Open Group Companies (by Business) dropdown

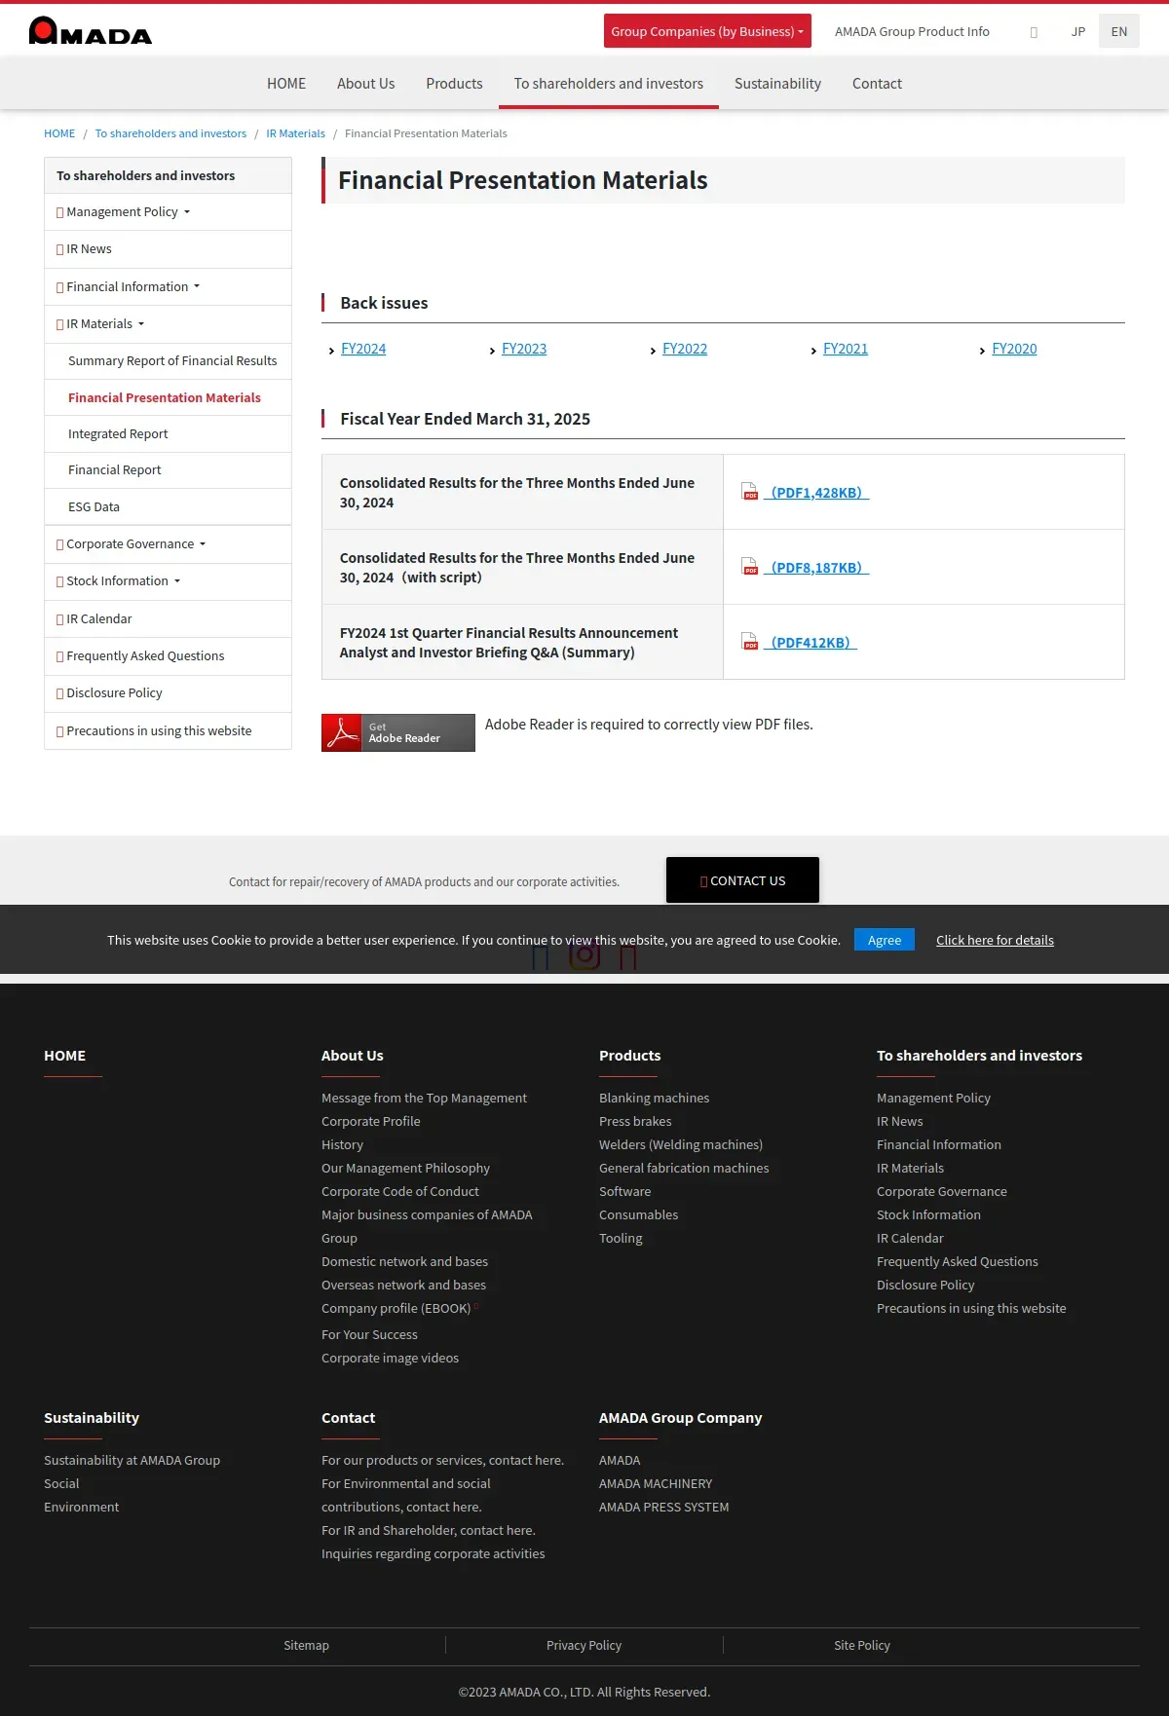click(x=707, y=31)
